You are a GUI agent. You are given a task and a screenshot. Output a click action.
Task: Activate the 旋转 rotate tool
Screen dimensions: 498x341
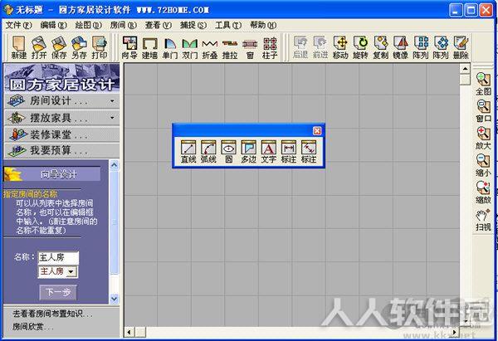(x=360, y=47)
